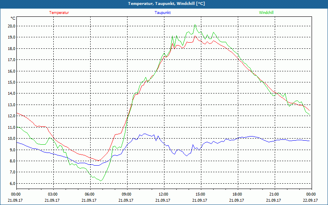Click the 13,0 y-axis value
The image size is (328, 205).
(x=11, y=105)
